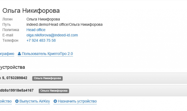This screenshot has height=111, width=187.
Task: Click the plus icon beside Выпустить AirKey
Action: coord(17,101)
